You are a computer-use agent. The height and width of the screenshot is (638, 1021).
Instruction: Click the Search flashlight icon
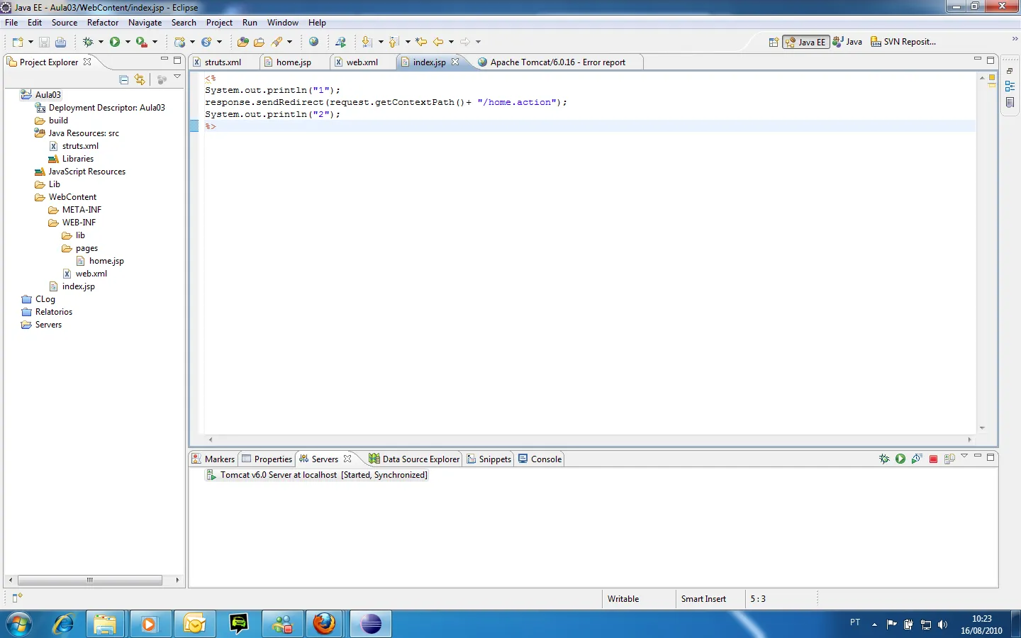tap(277, 42)
